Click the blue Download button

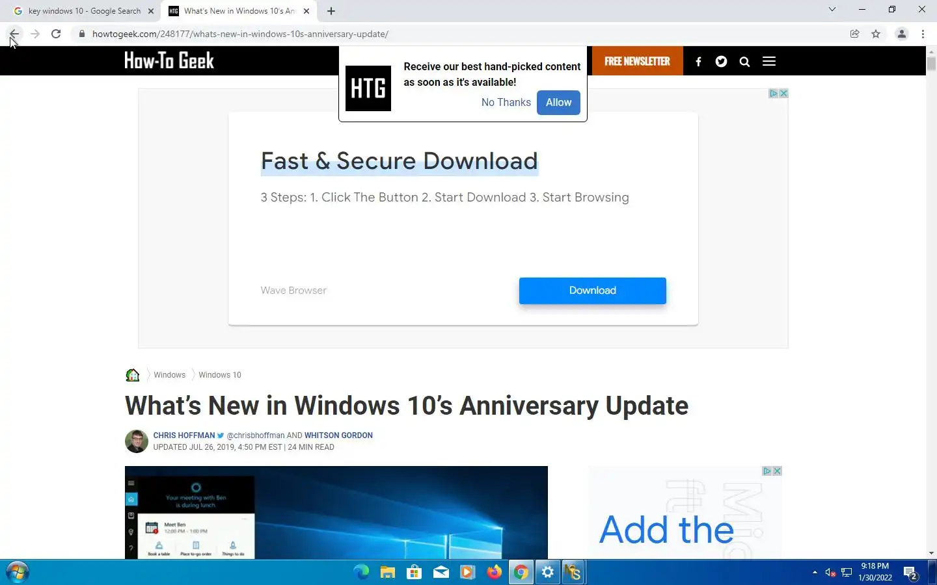point(592,291)
